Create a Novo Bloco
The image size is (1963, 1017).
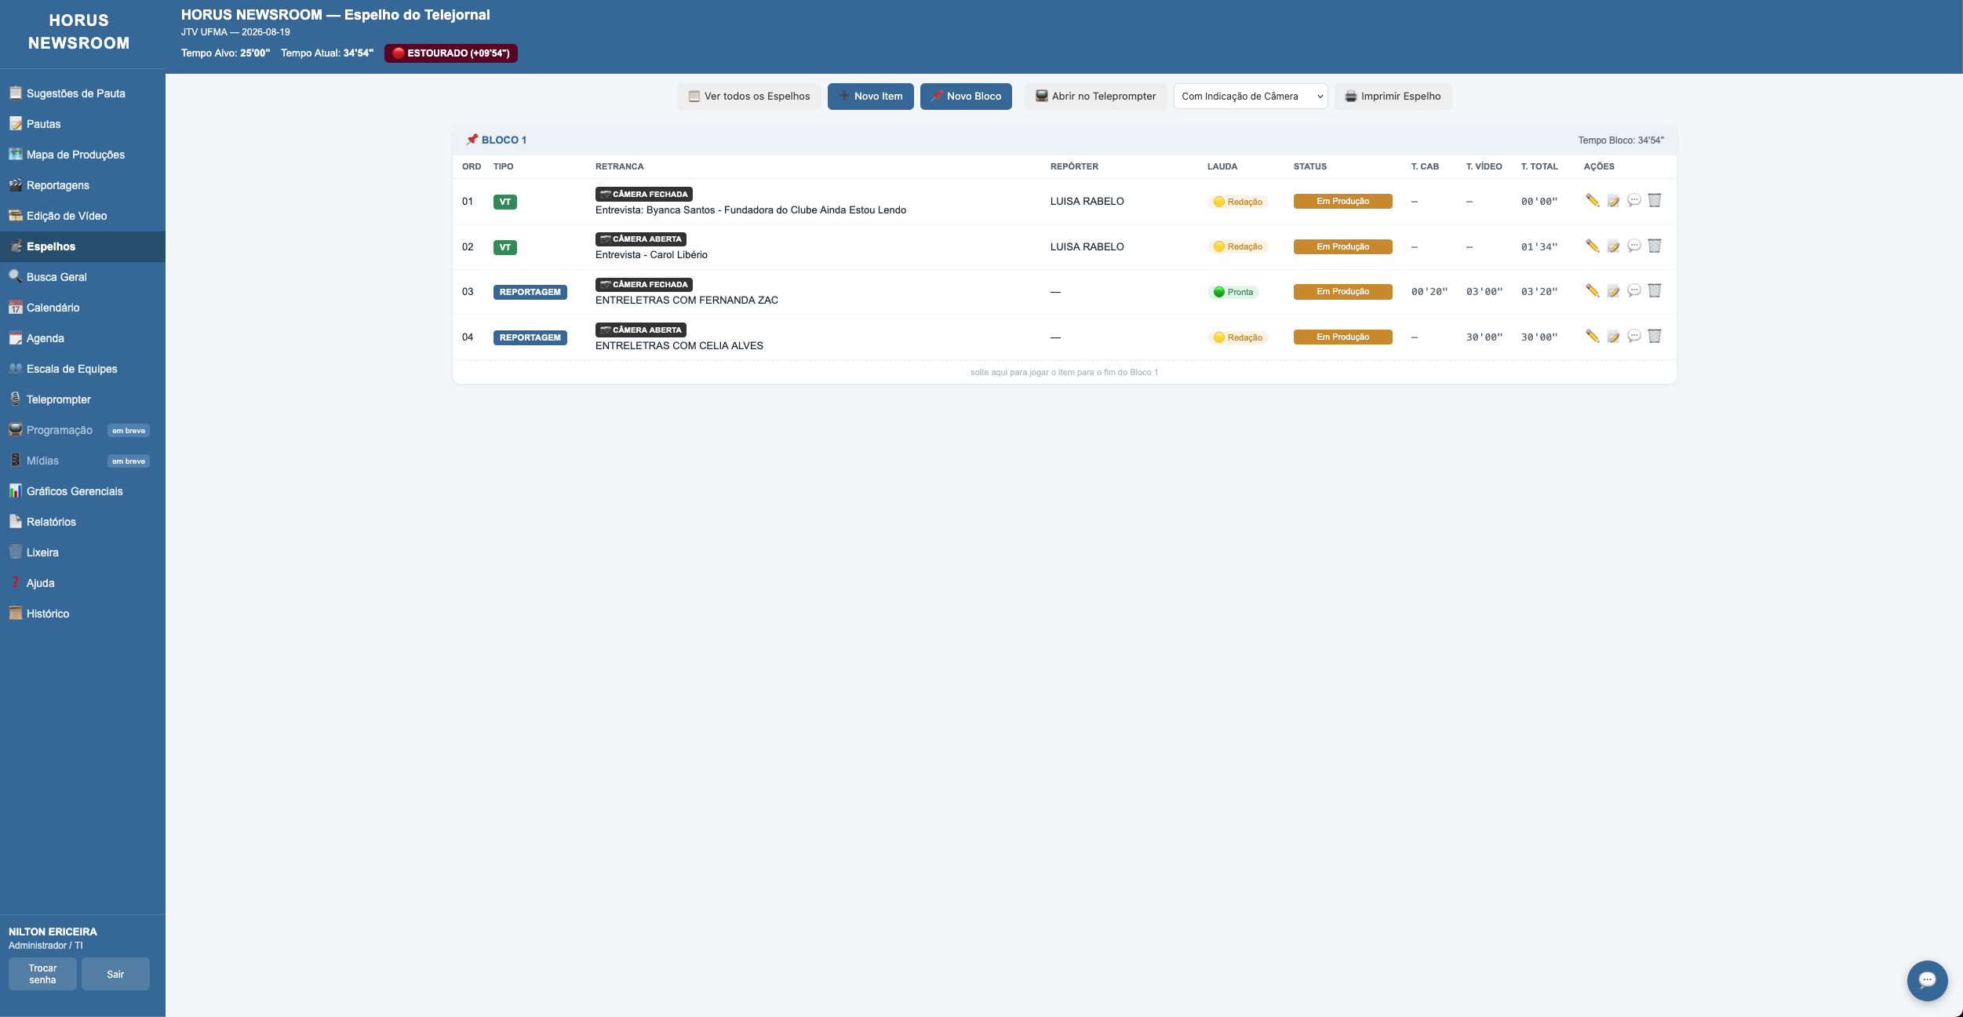[966, 97]
